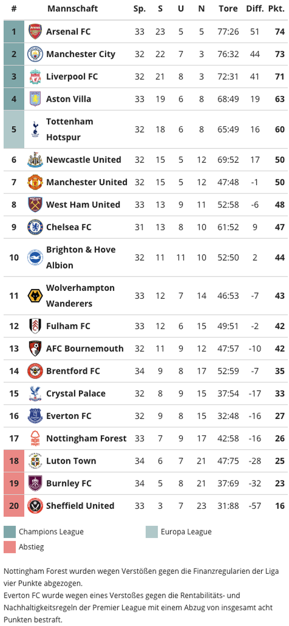Open Nottingham Forest team link

[x=86, y=438]
